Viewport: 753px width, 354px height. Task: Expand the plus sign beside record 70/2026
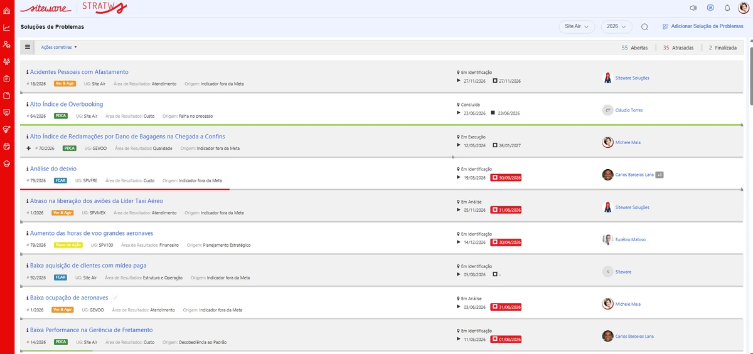click(x=29, y=148)
